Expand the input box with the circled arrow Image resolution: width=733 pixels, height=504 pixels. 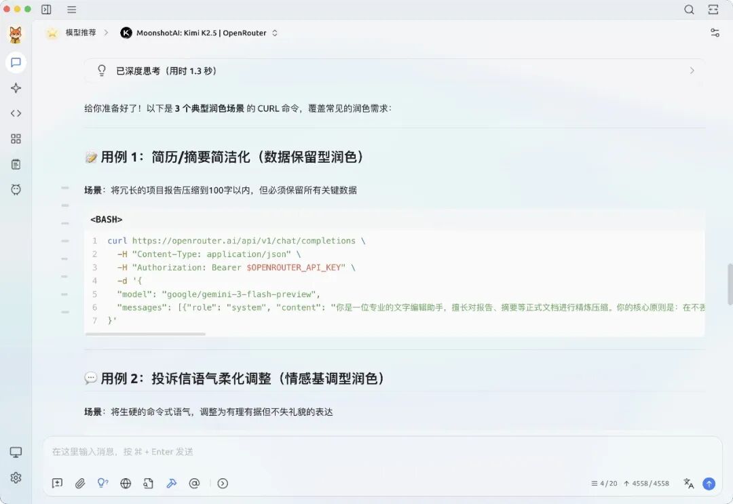pyautogui.click(x=222, y=484)
